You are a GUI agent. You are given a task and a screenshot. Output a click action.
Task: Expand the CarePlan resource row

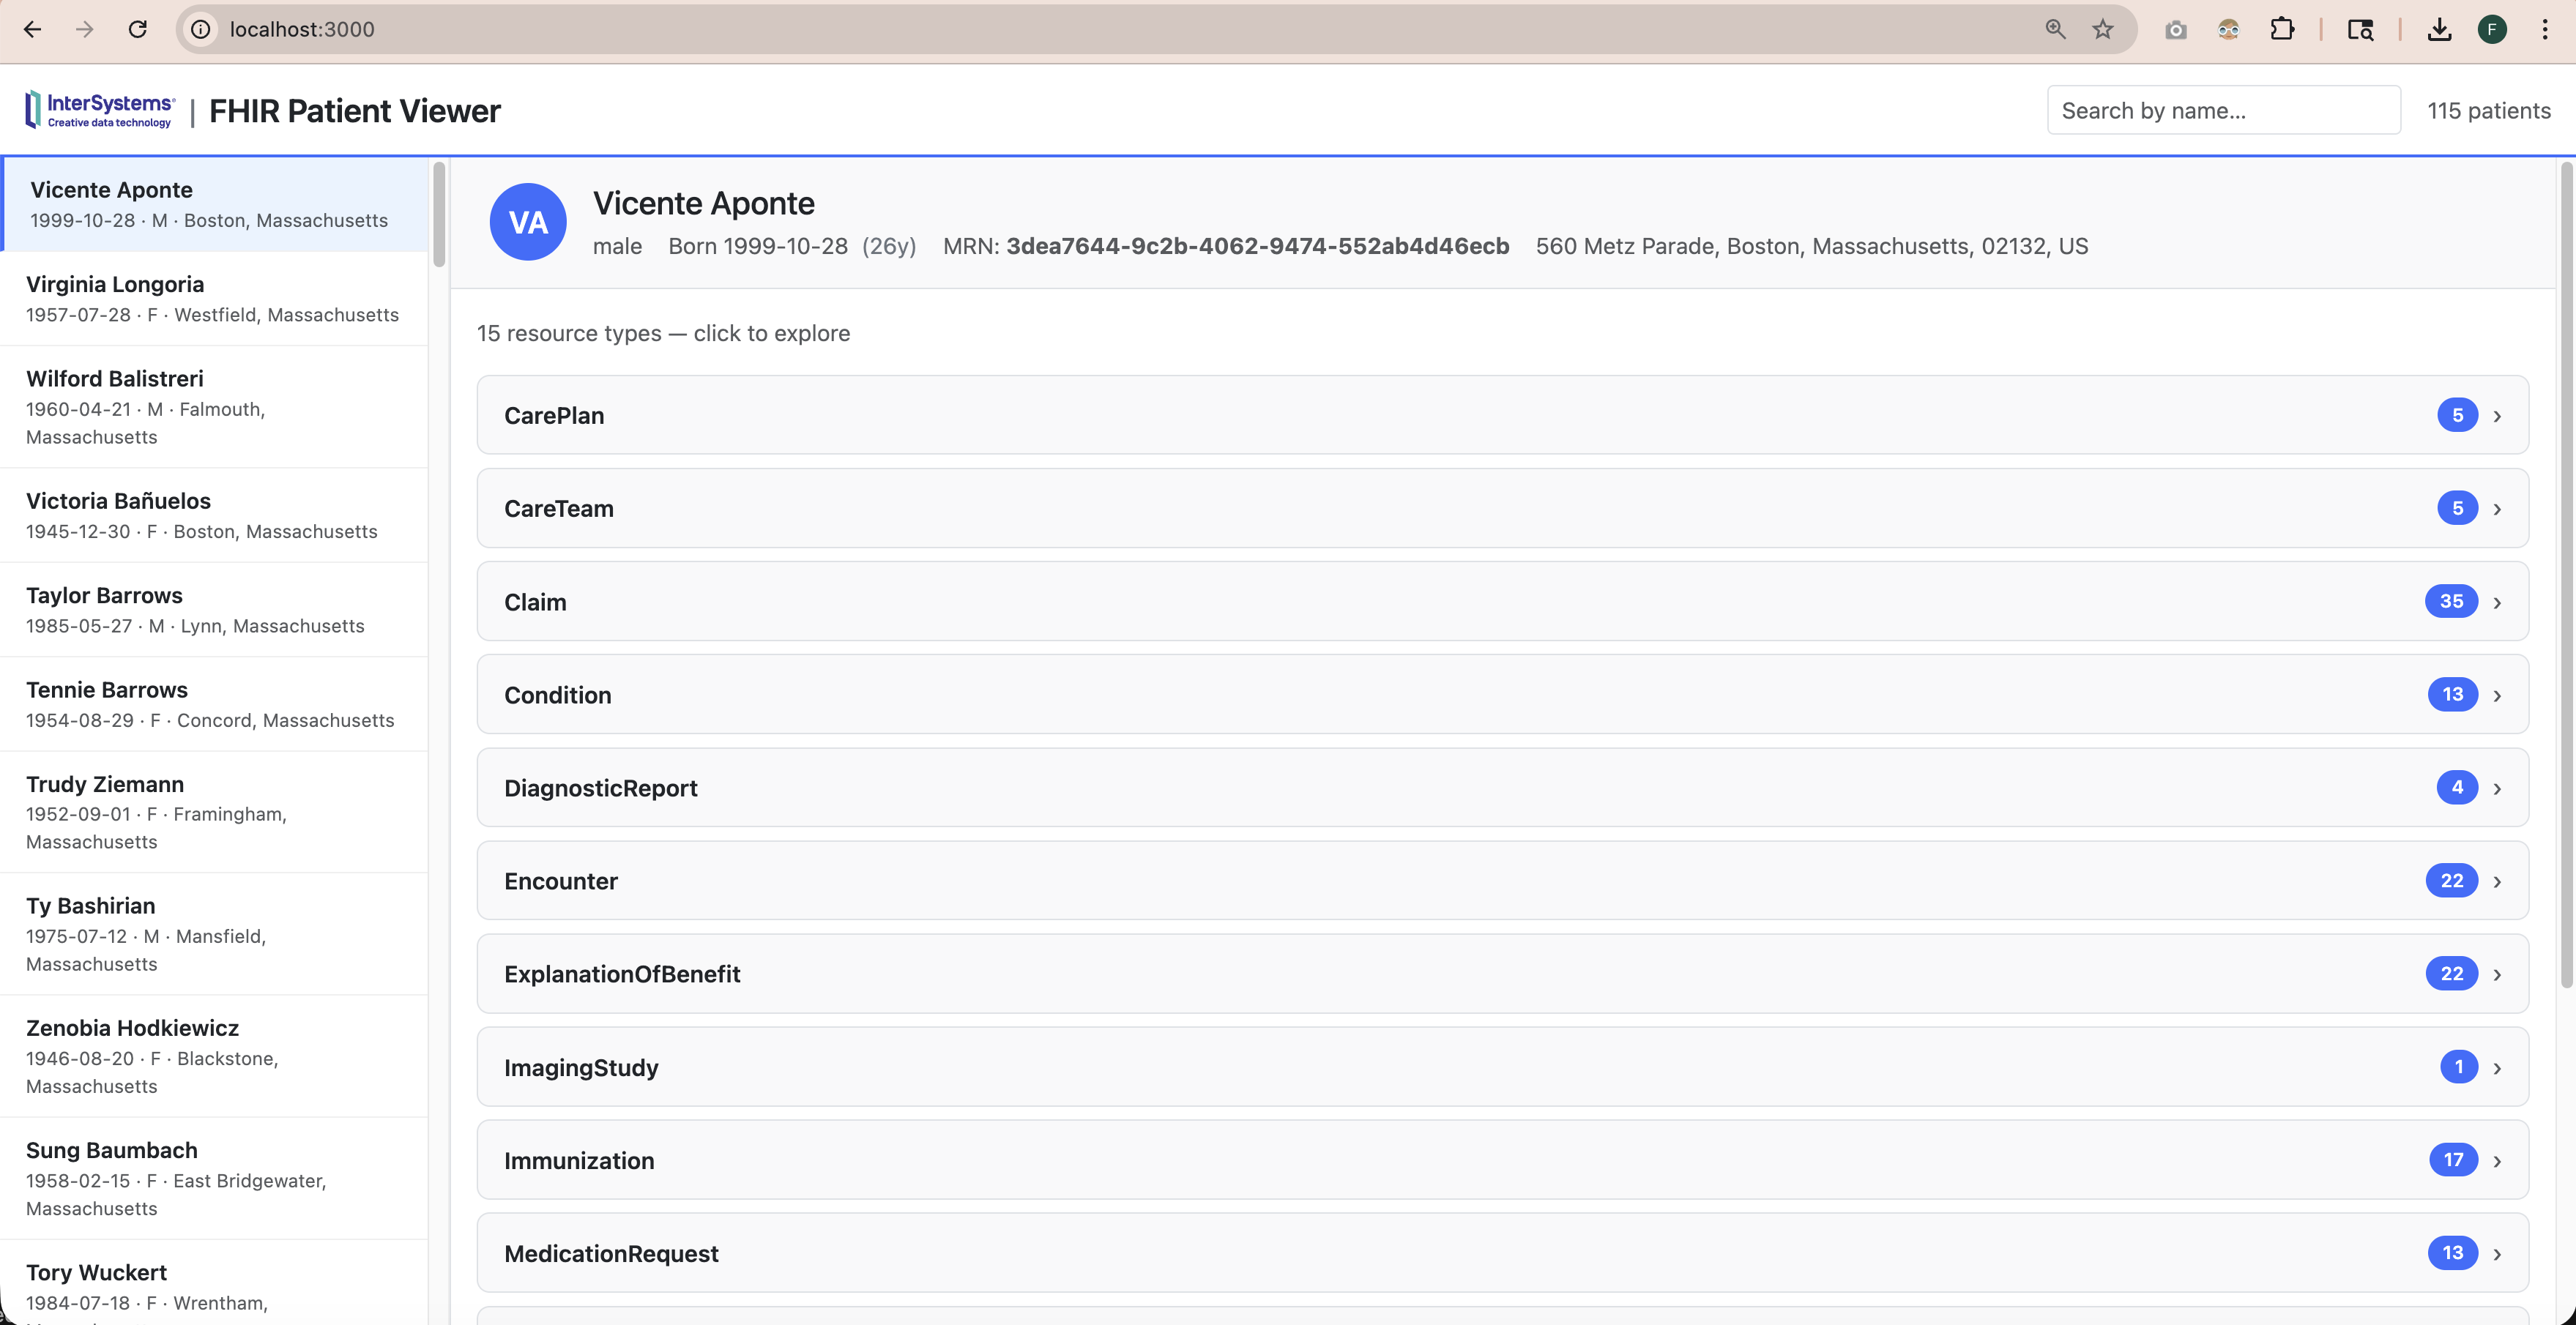1502,415
